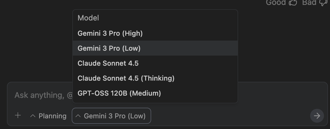This screenshot has width=330, height=129.
Task: Click the Good feedback text label
Action: (276, 3)
